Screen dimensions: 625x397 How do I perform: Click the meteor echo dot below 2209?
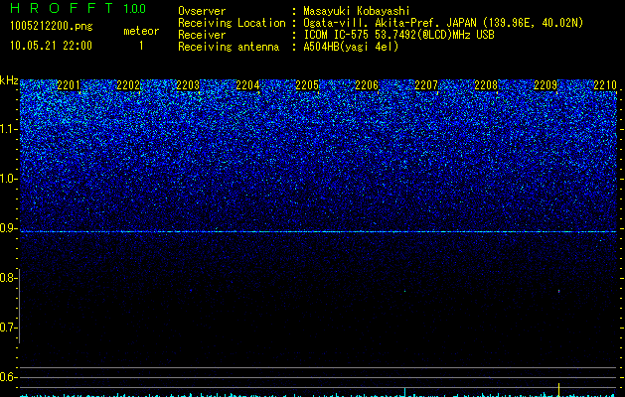pos(558,291)
